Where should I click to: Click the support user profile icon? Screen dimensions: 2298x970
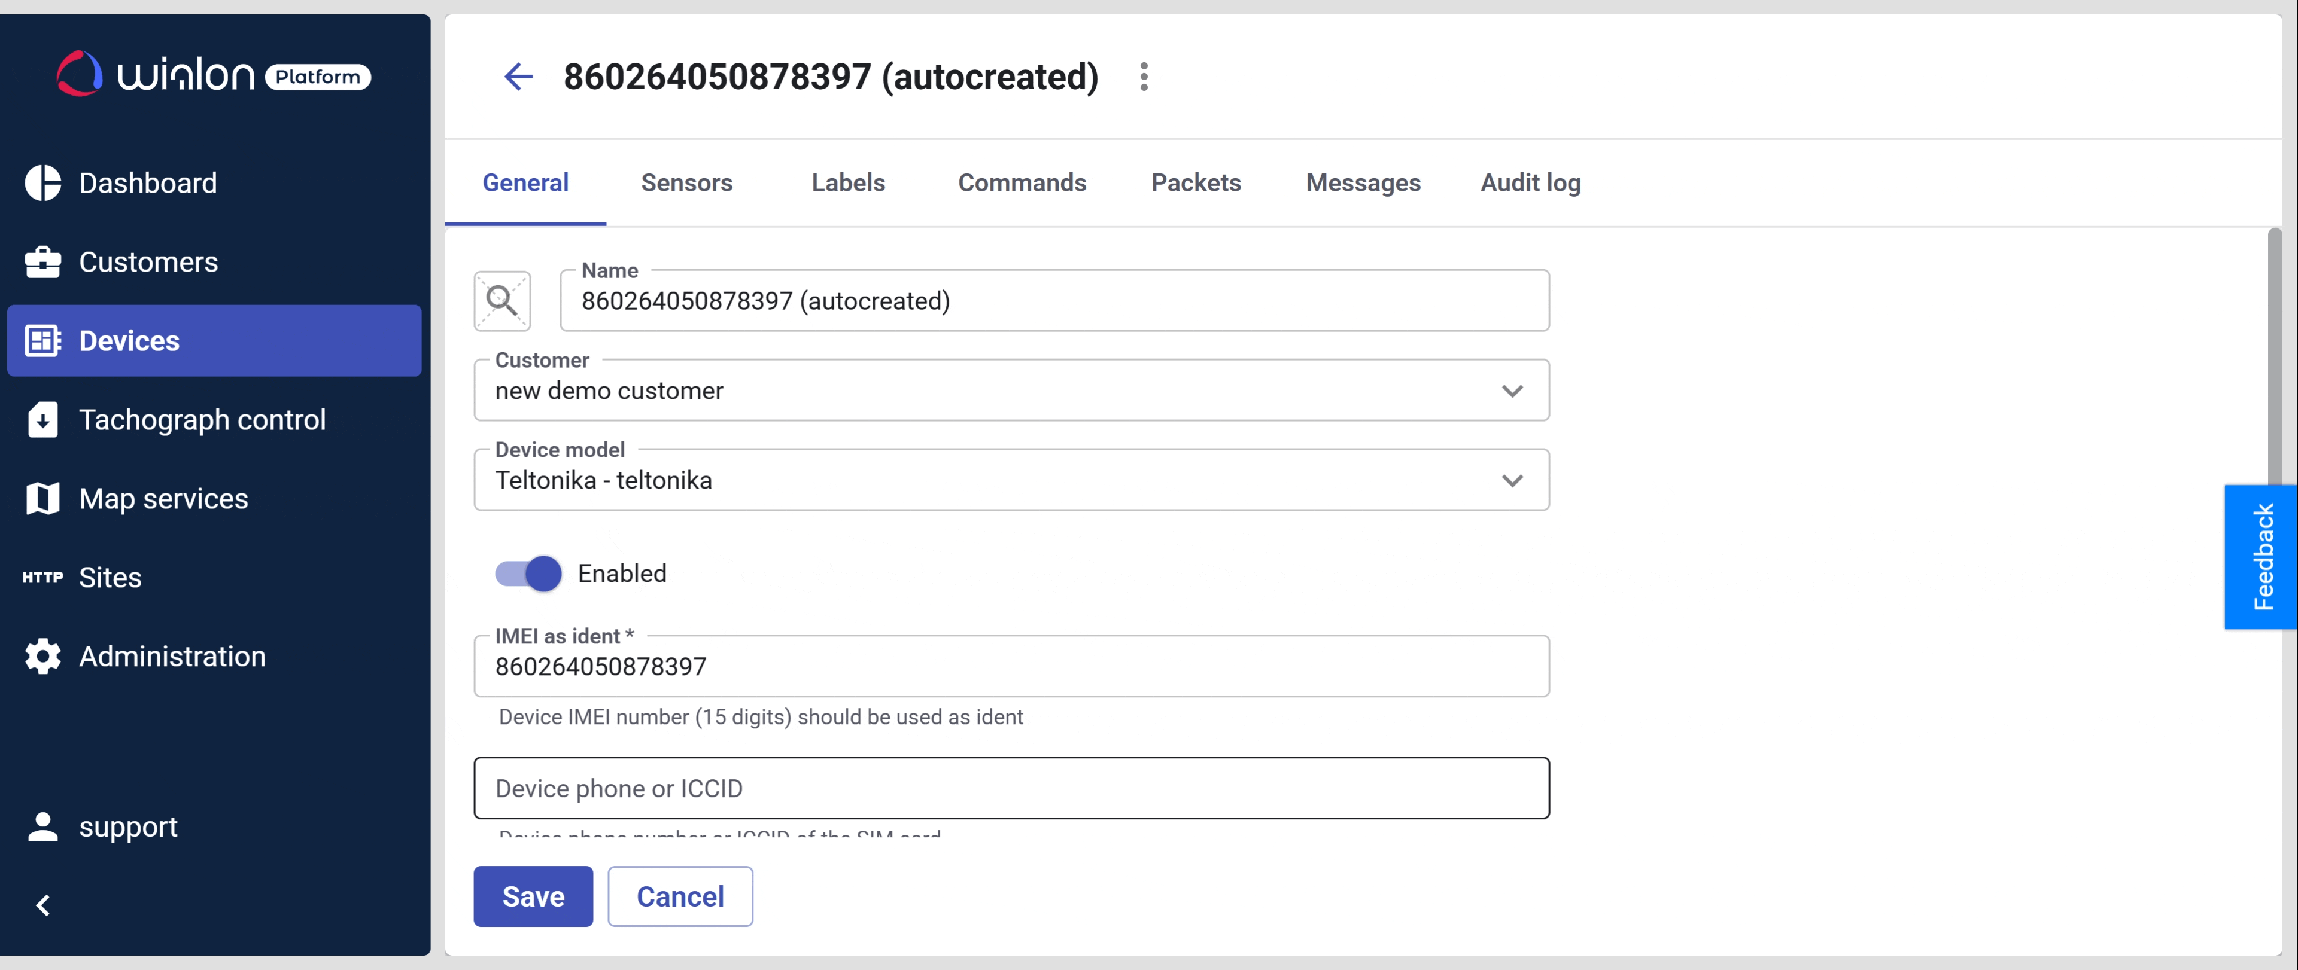[x=43, y=826]
